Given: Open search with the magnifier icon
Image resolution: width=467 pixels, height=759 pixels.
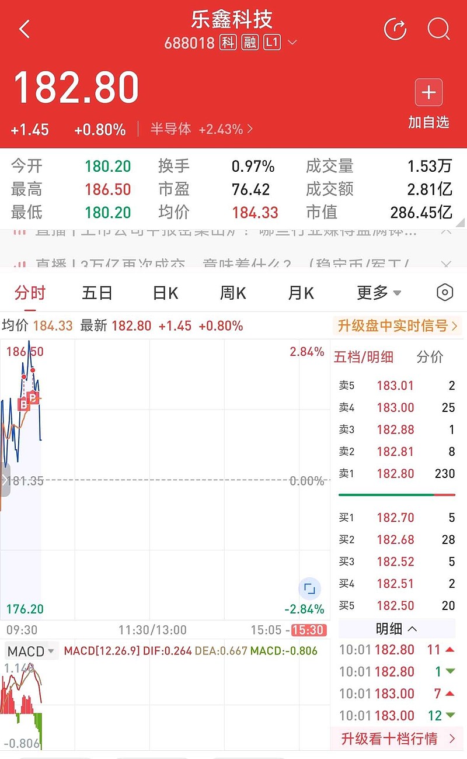Looking at the screenshot, I should [x=438, y=29].
